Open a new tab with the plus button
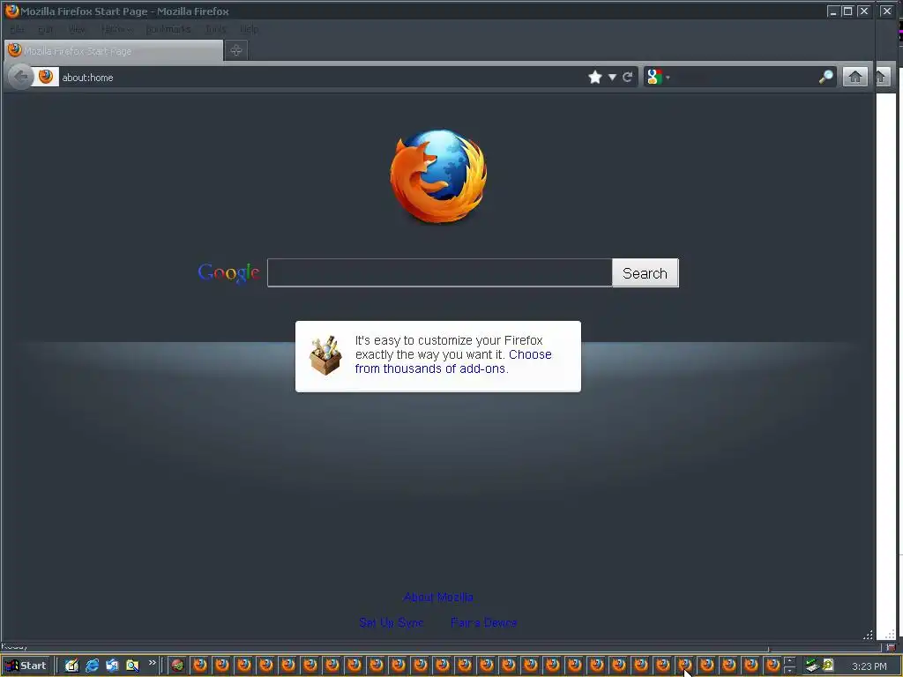 click(x=235, y=50)
